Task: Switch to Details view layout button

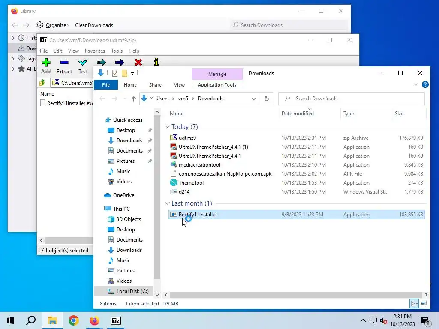Action: point(414,303)
